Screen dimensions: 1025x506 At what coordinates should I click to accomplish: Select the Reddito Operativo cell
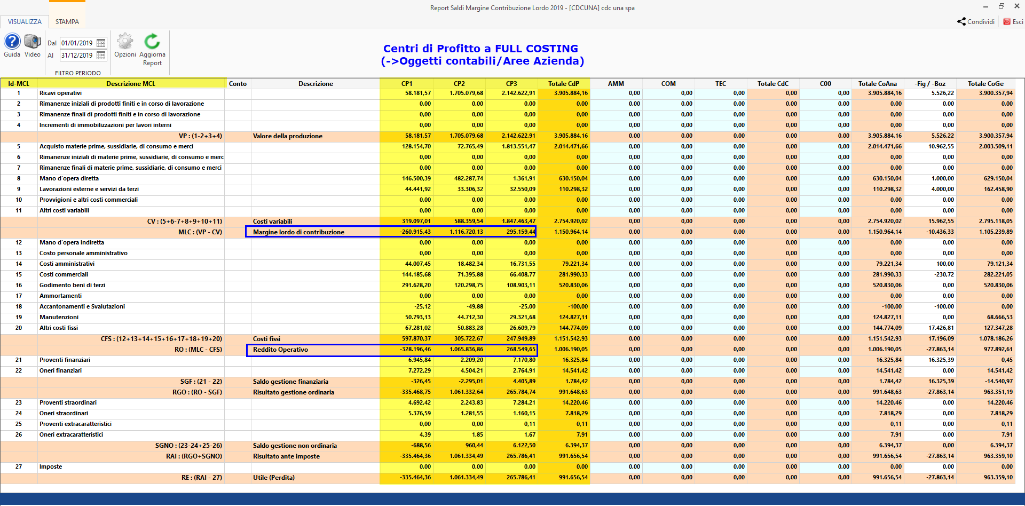coord(316,350)
